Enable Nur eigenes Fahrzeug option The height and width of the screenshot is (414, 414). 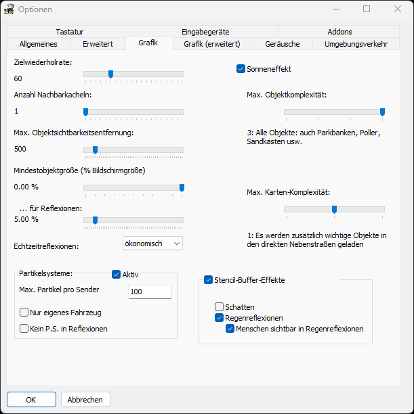pos(24,313)
